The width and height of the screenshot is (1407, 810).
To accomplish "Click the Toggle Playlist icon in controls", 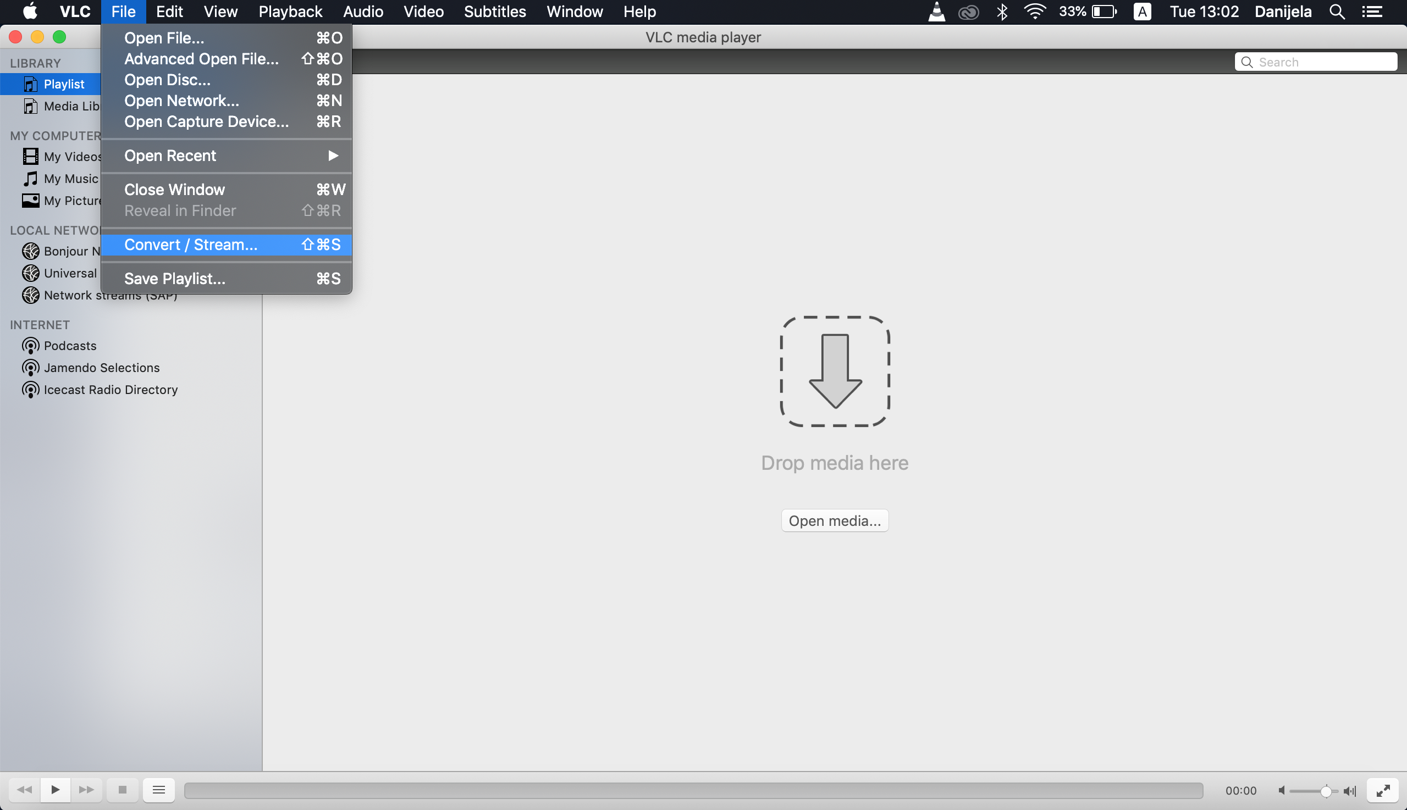I will coord(157,790).
